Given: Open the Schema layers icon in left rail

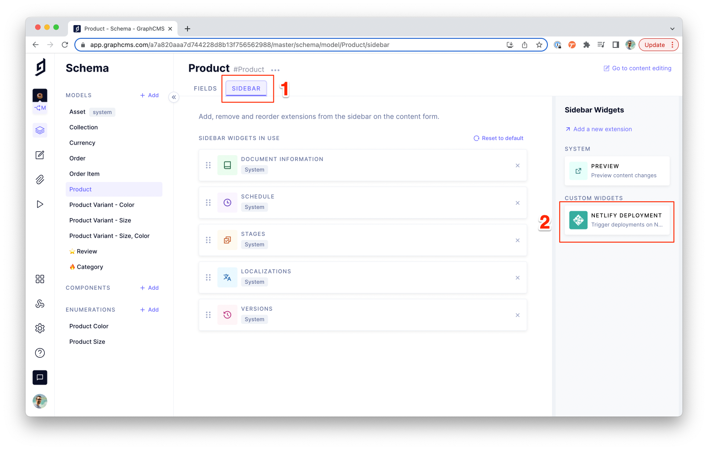Looking at the screenshot, I should coord(40,130).
